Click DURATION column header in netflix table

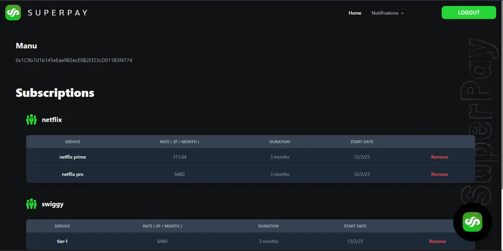tap(280, 142)
